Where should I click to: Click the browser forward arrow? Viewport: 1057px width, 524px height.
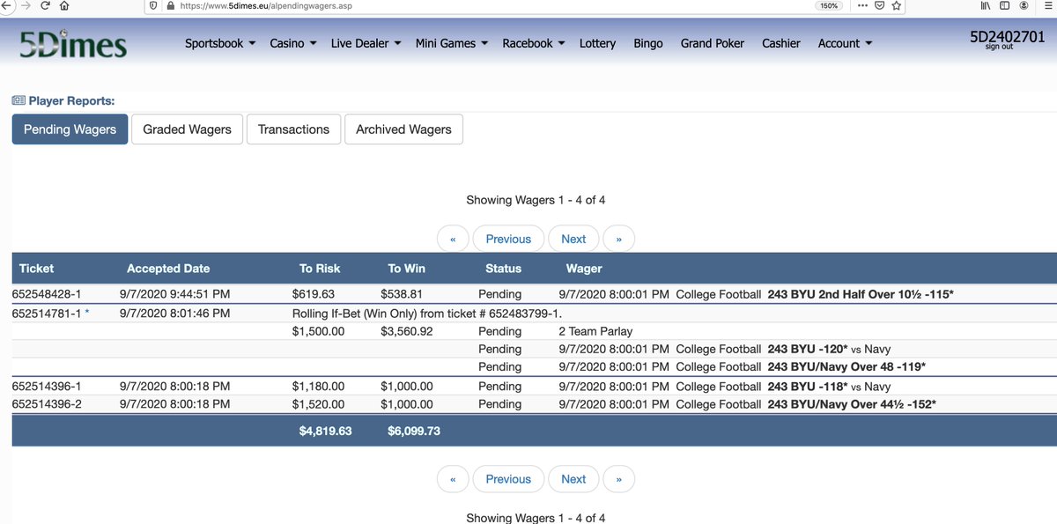tap(25, 5)
